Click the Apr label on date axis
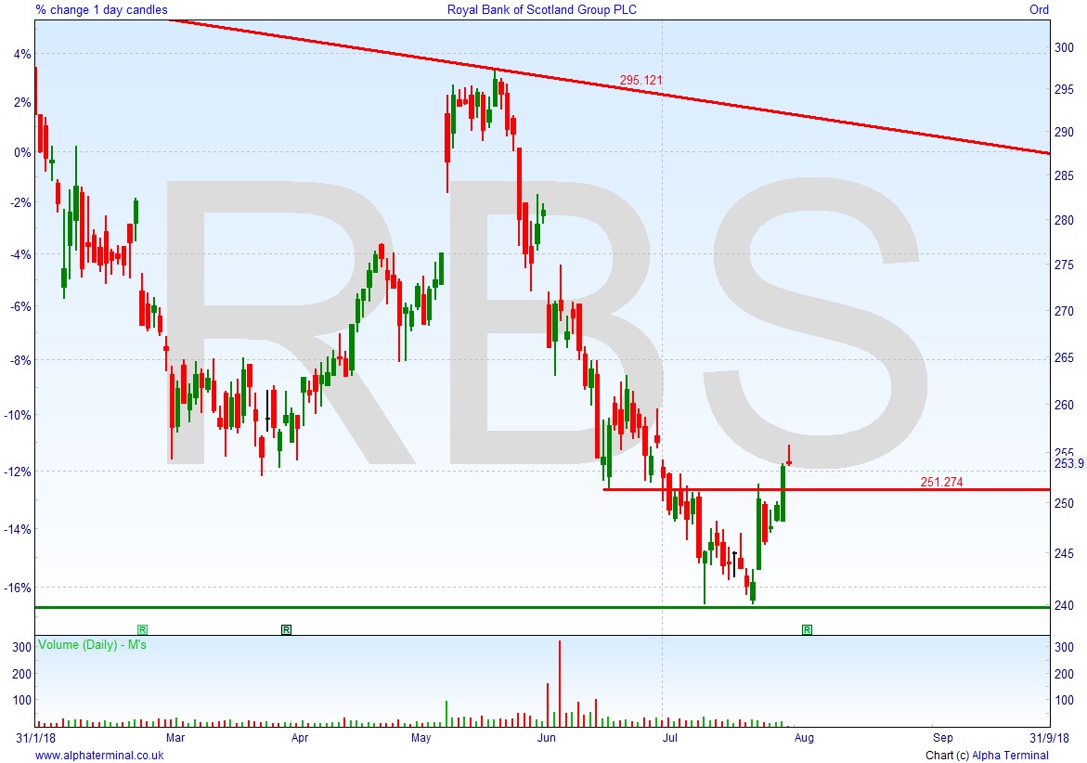Image resolution: width=1087 pixels, height=763 pixels. 300,737
